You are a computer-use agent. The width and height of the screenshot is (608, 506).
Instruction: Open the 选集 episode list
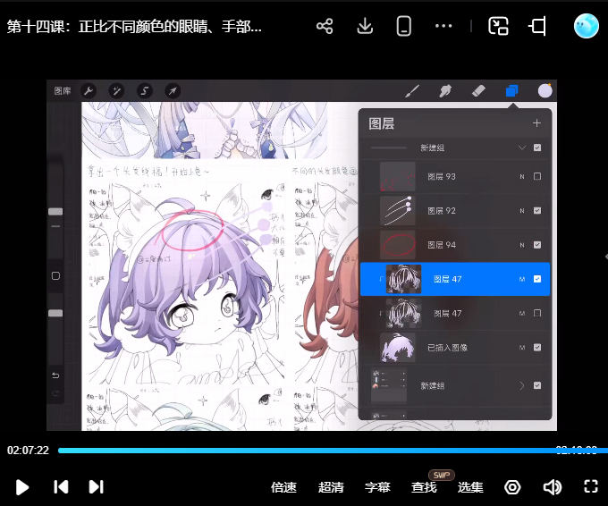click(x=470, y=487)
